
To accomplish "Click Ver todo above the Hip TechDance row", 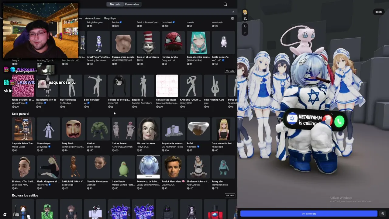I will tap(230, 71).
